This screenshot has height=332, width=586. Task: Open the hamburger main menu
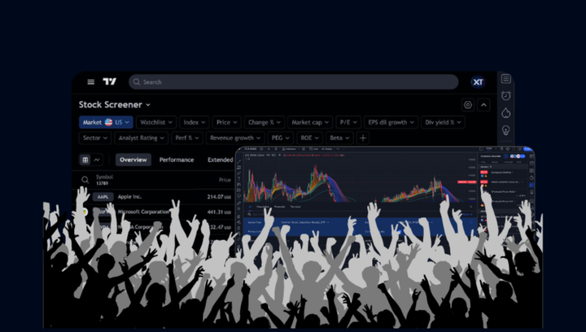[91, 82]
